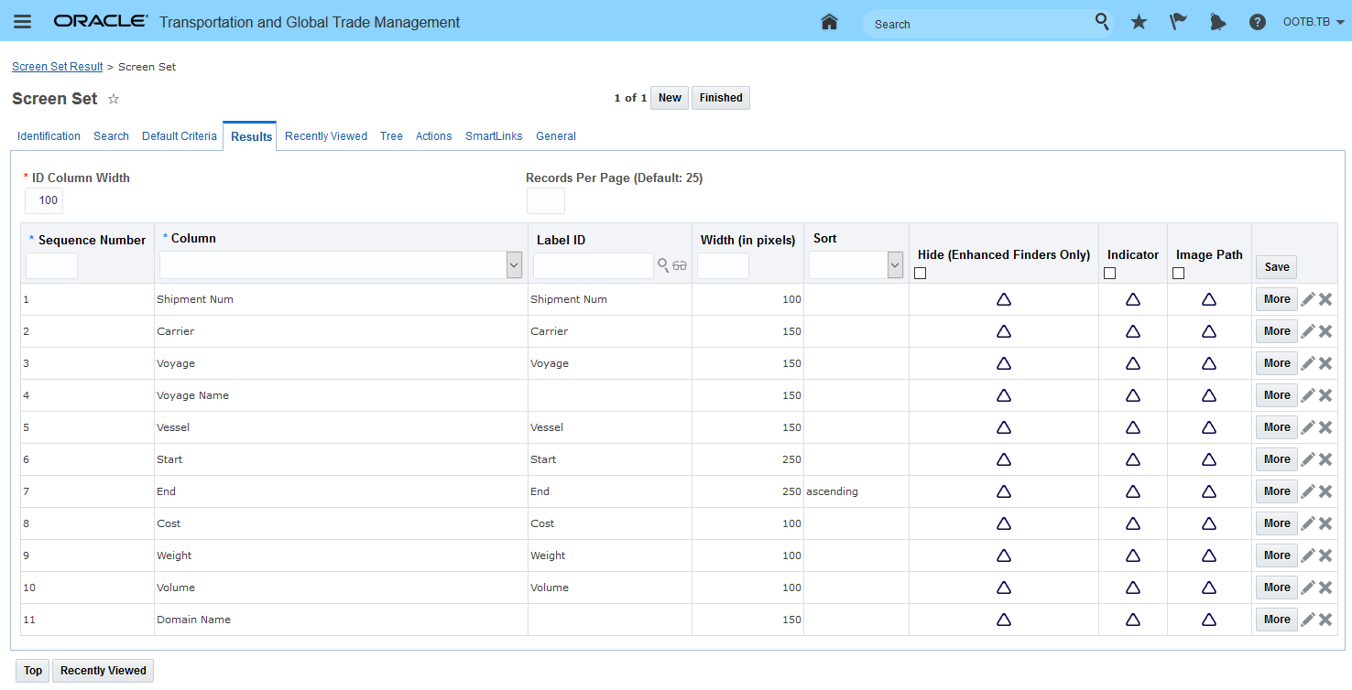Click the Finished button
Image resolution: width=1352 pixels, height=690 pixels.
tap(721, 98)
